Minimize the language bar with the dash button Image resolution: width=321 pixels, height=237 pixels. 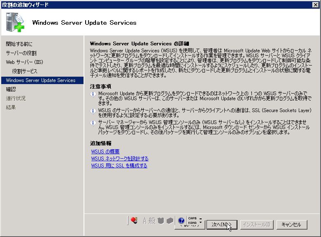(201, 218)
